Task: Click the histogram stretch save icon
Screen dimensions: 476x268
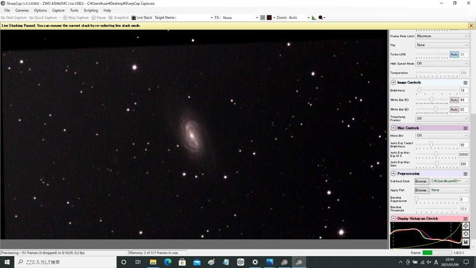Action: point(466,242)
